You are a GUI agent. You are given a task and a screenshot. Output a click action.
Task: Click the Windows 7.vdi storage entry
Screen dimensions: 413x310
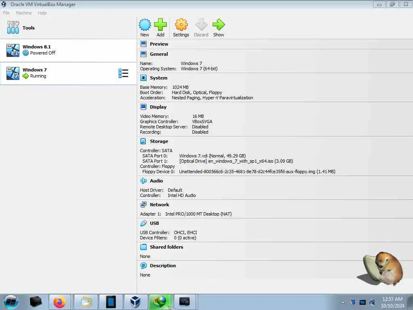coord(212,156)
